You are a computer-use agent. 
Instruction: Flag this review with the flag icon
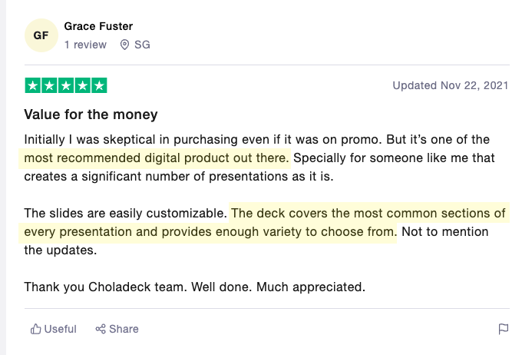pos(504,329)
